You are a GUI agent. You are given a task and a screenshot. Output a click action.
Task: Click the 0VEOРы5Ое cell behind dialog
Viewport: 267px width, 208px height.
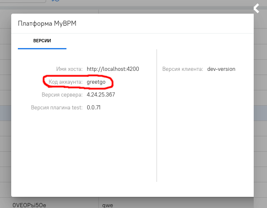click(29, 205)
